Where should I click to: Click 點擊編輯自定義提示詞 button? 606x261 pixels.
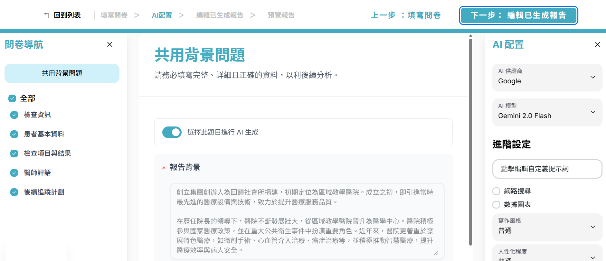(x=547, y=169)
